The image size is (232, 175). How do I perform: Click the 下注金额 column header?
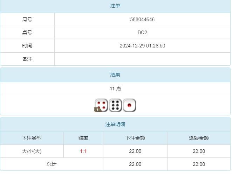(x=135, y=138)
